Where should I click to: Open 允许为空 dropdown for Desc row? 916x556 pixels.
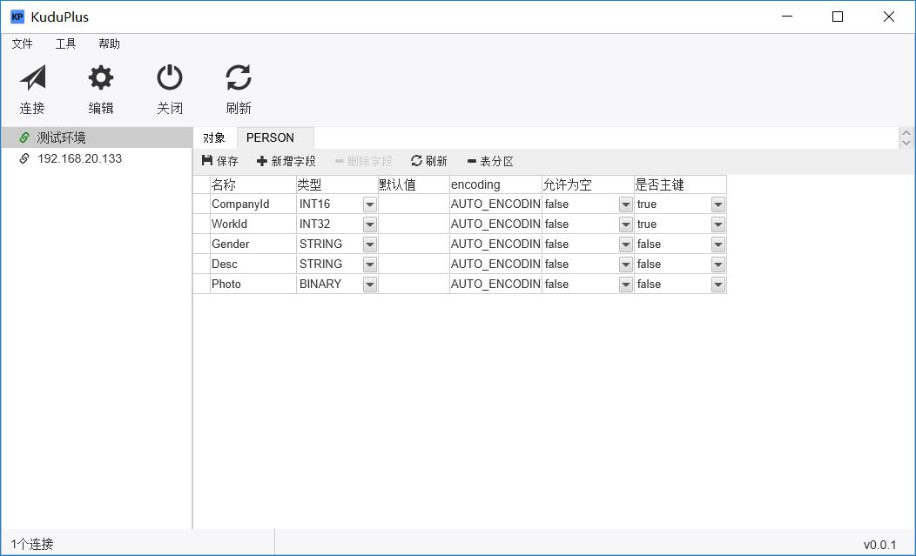click(x=626, y=264)
